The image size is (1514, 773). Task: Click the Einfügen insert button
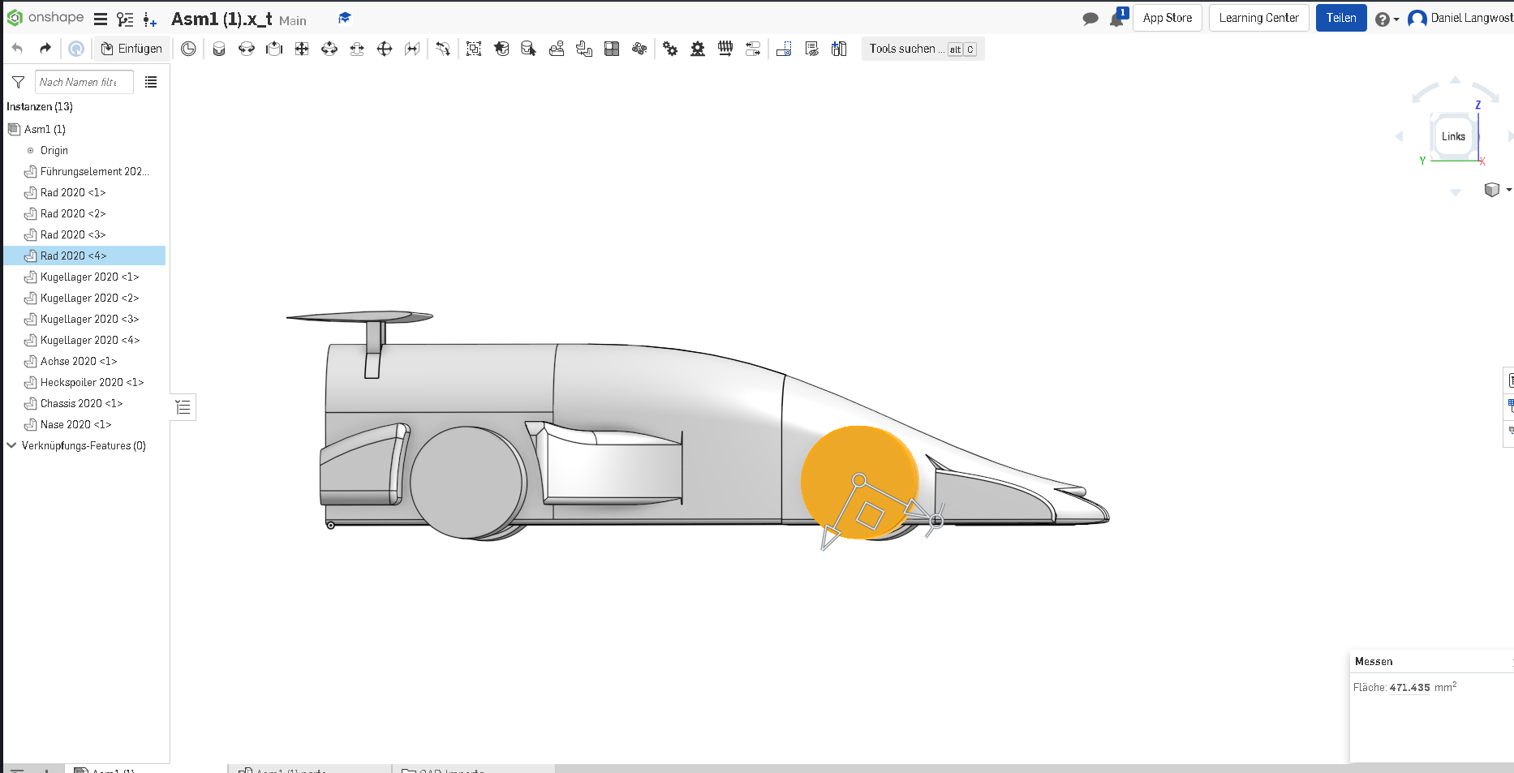coord(131,49)
